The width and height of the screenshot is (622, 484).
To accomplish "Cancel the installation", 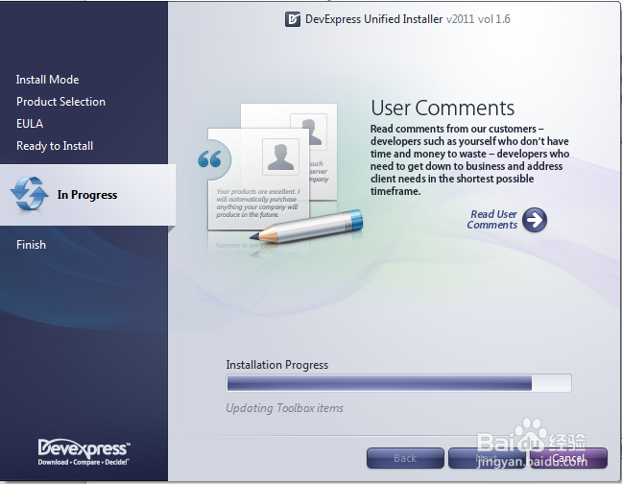I will coord(568,458).
